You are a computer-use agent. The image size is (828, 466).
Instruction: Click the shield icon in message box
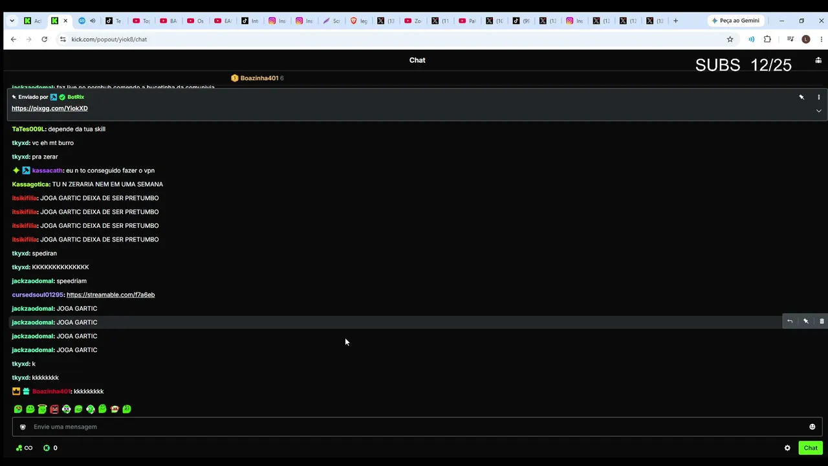coord(23,427)
